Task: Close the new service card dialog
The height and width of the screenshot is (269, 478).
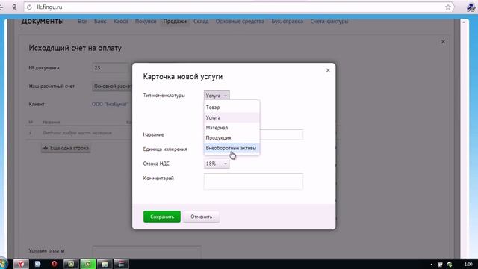Action: click(328, 70)
